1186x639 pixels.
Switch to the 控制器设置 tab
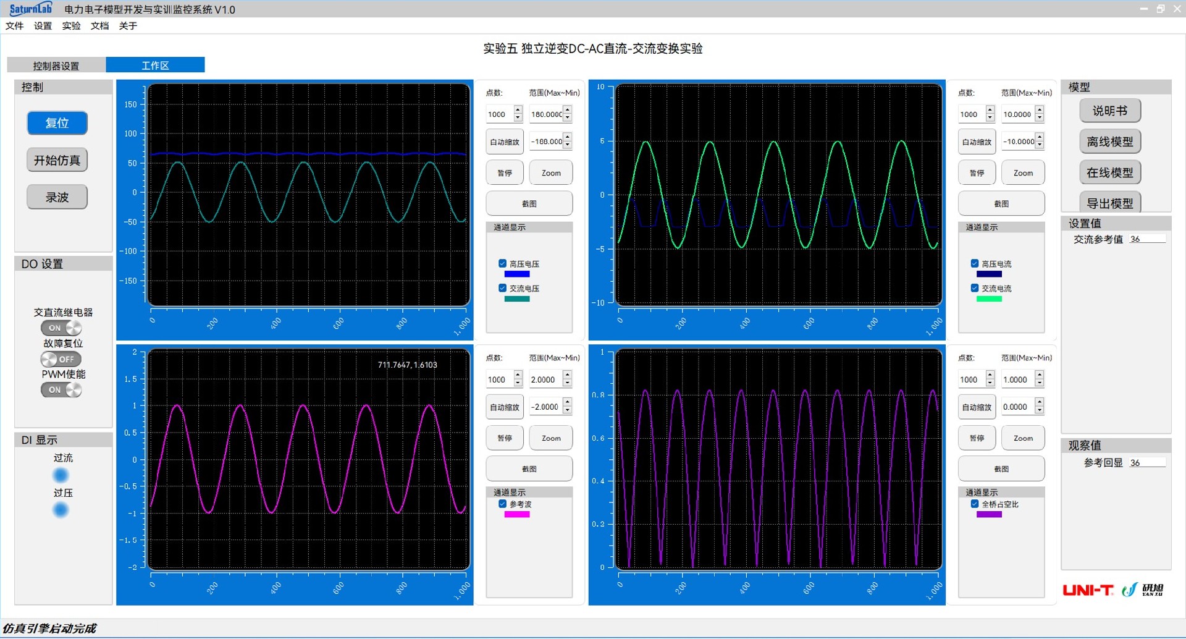click(x=56, y=66)
